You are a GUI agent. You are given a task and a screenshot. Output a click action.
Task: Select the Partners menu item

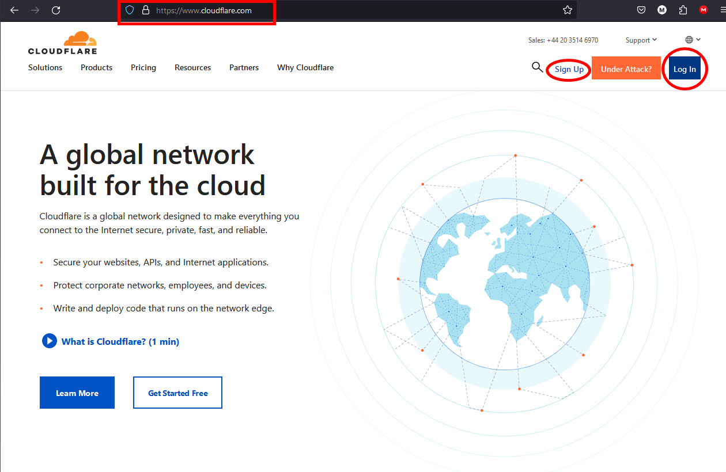244,67
